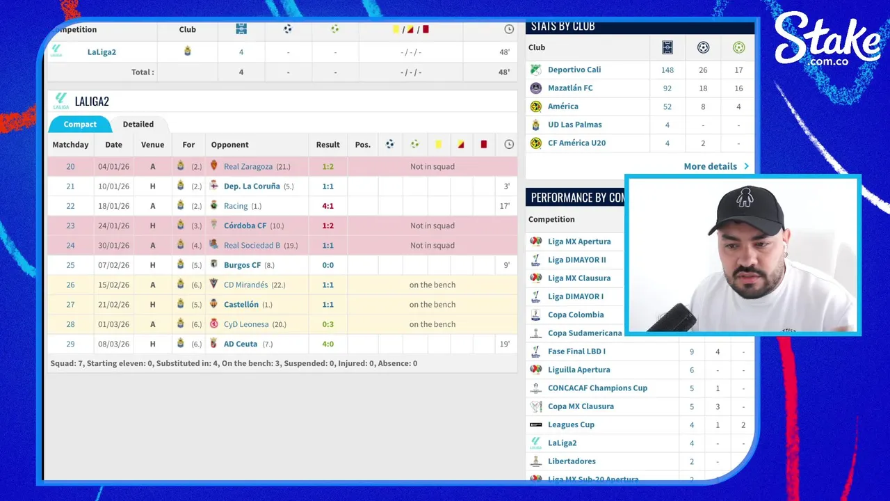
Task: Open the 0:3 result against CyD Leonesa
Action: coord(328,324)
